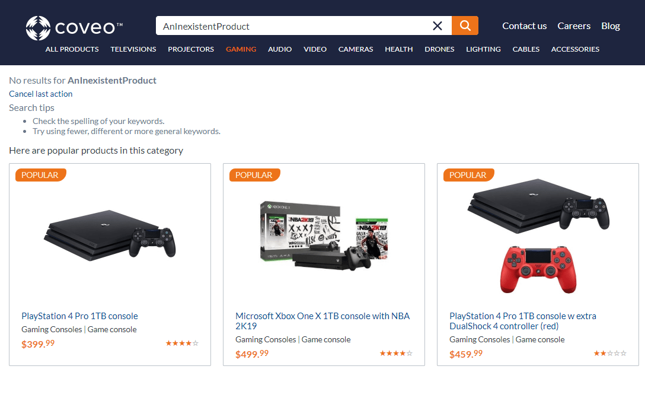Image resolution: width=645 pixels, height=420 pixels.
Task: Click POPULAR badge on Xbox product card
Action: tap(254, 175)
